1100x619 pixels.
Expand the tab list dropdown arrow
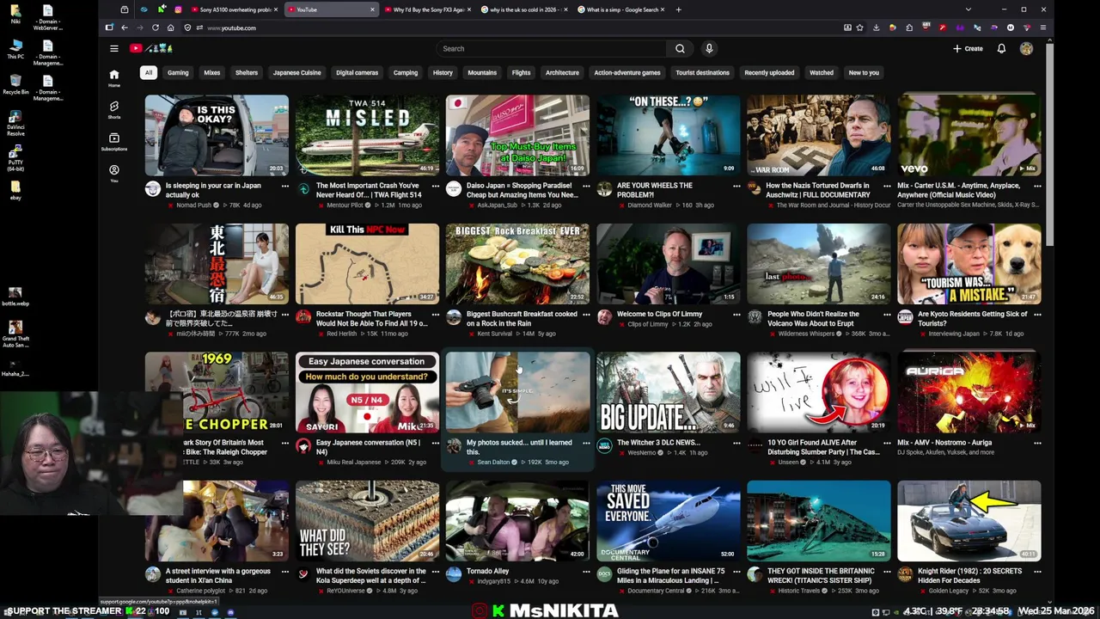click(x=969, y=9)
